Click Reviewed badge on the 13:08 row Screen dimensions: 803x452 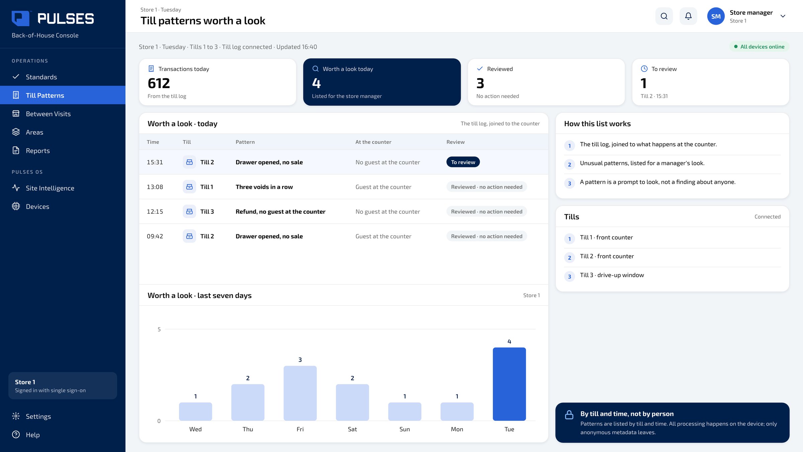pos(486,187)
